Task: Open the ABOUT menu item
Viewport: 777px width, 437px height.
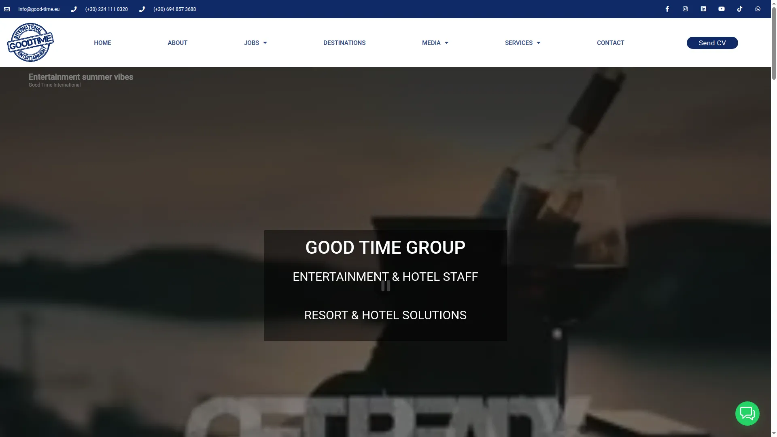Action: tap(177, 43)
